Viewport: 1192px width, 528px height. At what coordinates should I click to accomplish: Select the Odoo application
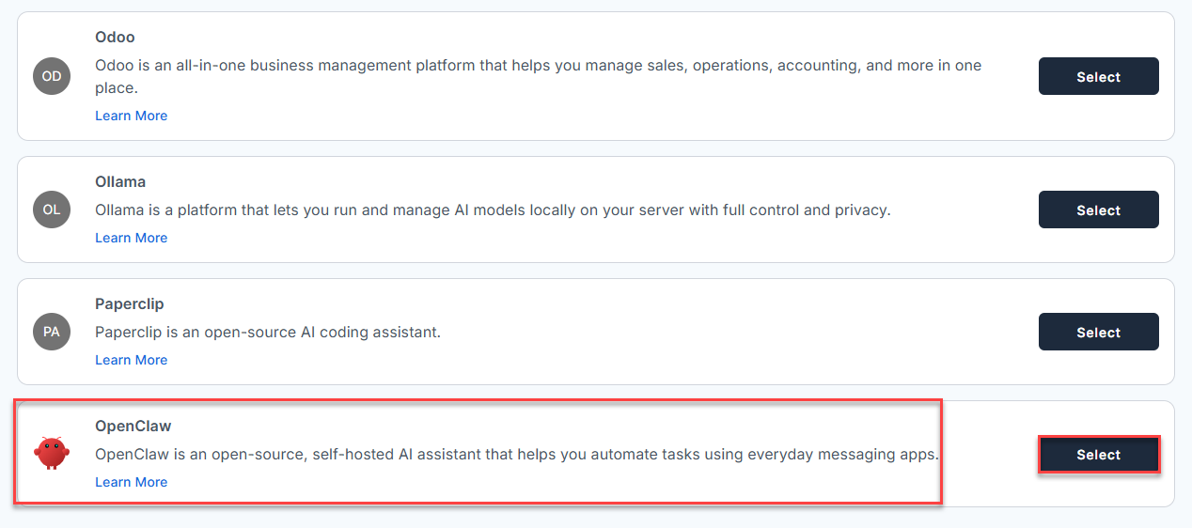(1098, 76)
